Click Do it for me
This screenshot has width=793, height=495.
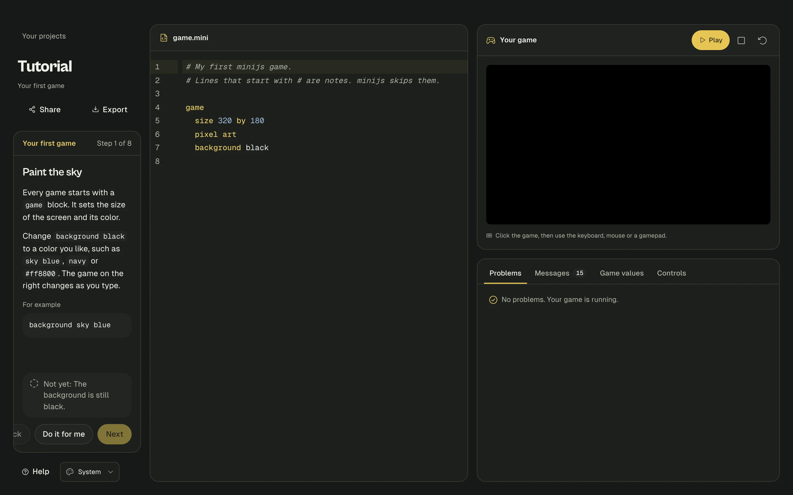64,434
